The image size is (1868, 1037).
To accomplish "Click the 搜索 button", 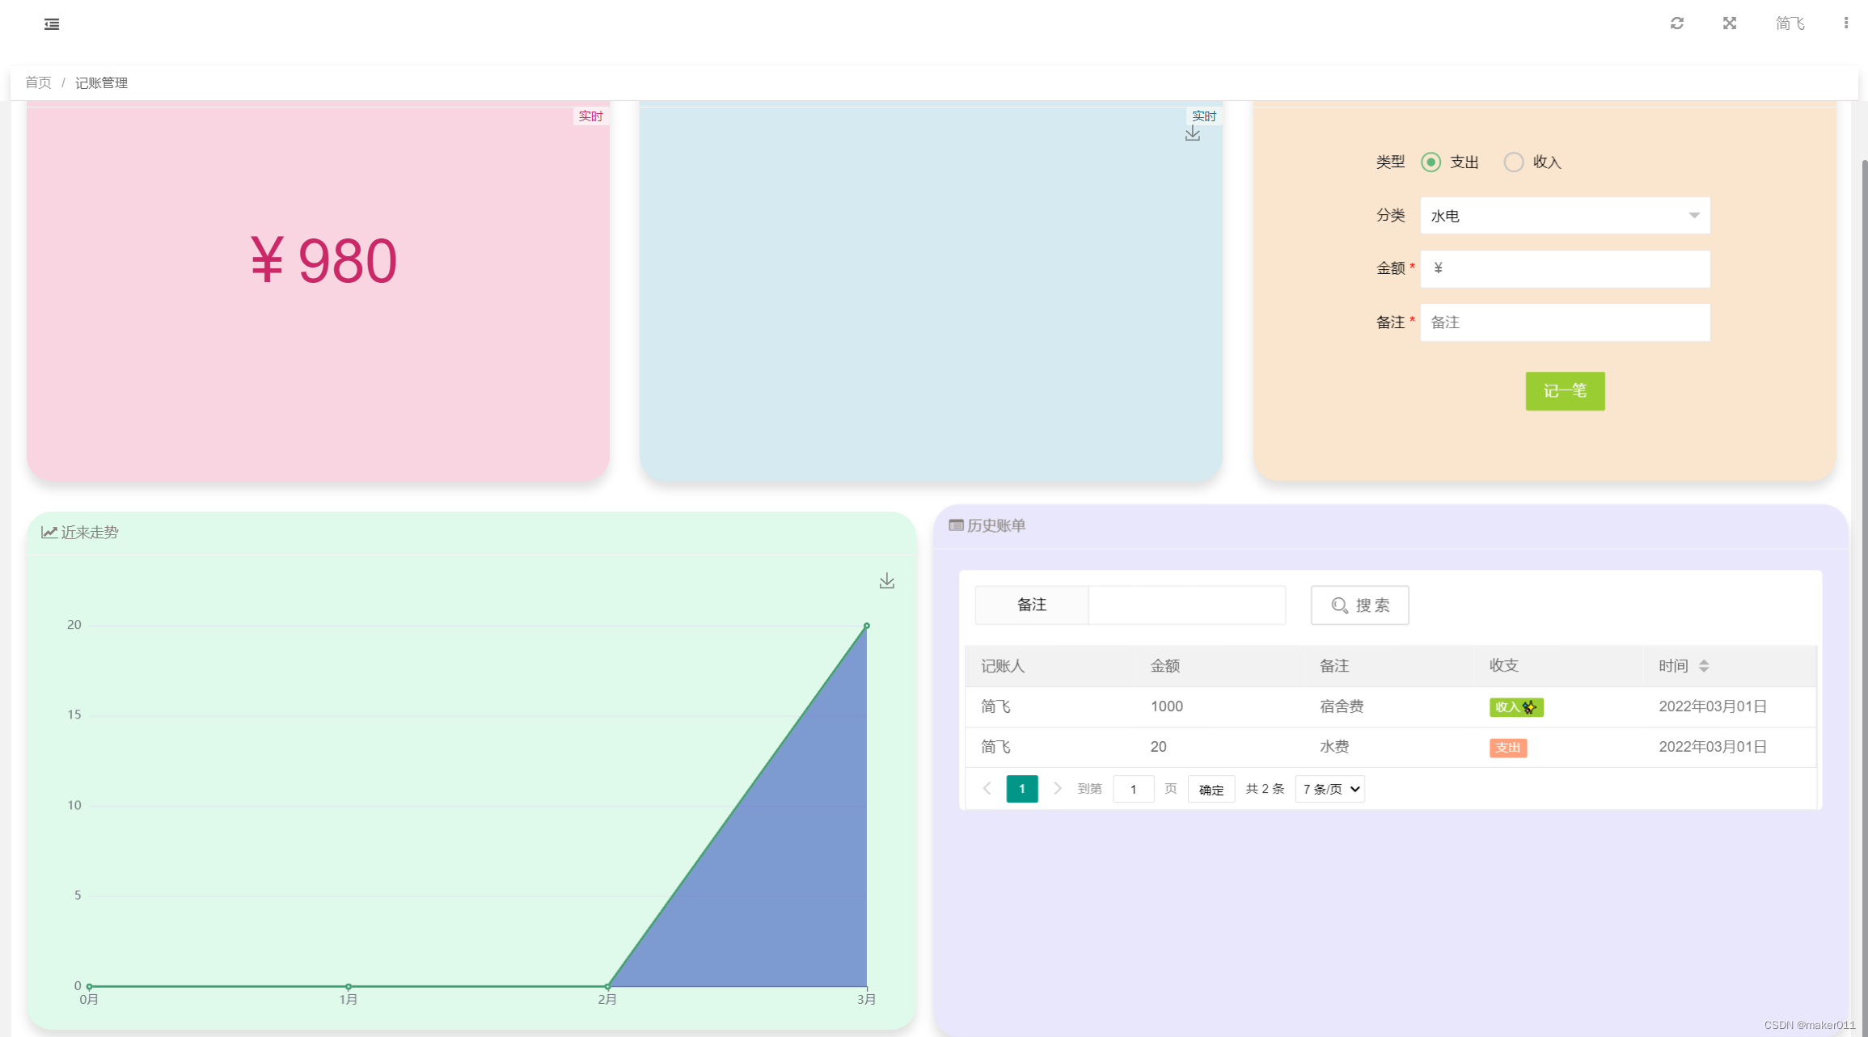I will [x=1359, y=605].
